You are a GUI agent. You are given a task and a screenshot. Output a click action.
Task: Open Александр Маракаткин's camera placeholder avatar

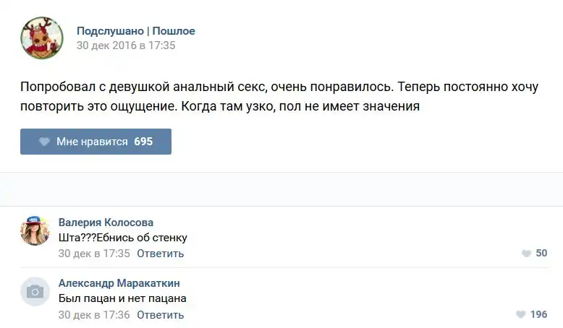[x=35, y=292]
